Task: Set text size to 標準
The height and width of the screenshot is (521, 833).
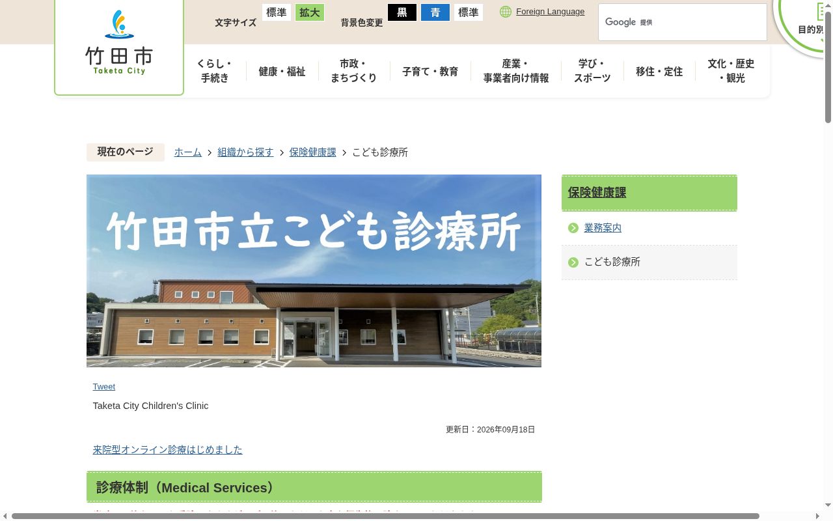Action: [277, 12]
